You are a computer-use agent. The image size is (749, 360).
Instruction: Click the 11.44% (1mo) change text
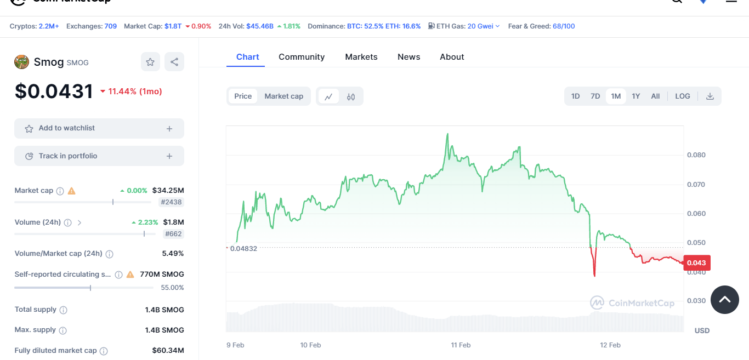[x=135, y=92]
